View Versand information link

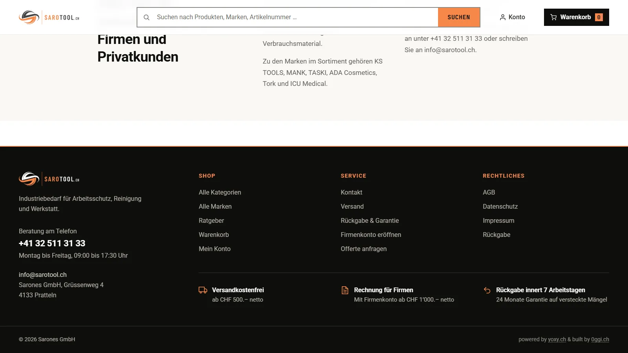pyautogui.click(x=352, y=206)
